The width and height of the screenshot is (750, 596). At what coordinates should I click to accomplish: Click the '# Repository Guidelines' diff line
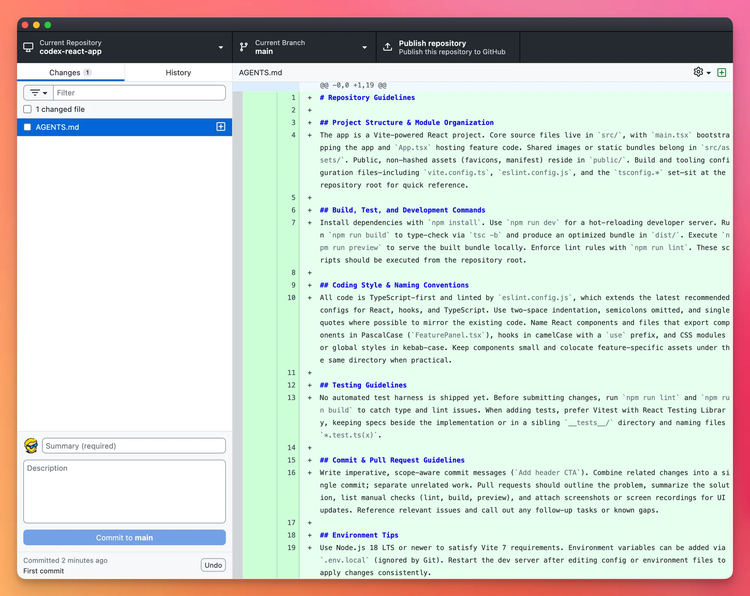click(367, 98)
